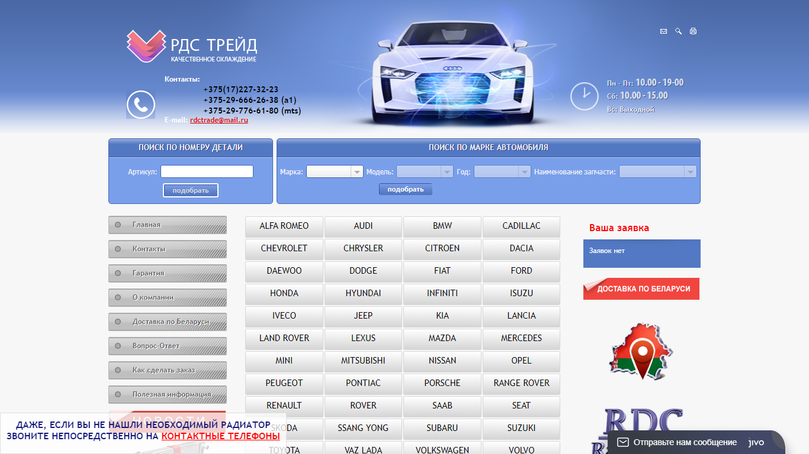809x454 pixels.
Task: Open Доставка по Беларуси menu item
Action: [x=168, y=322]
